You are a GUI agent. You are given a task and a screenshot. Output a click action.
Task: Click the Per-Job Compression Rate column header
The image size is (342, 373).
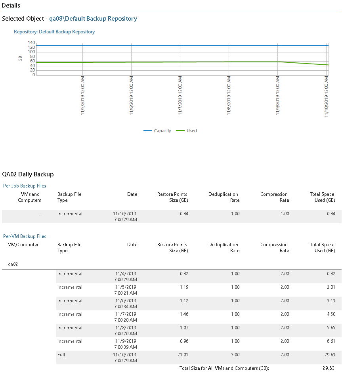pos(274,197)
